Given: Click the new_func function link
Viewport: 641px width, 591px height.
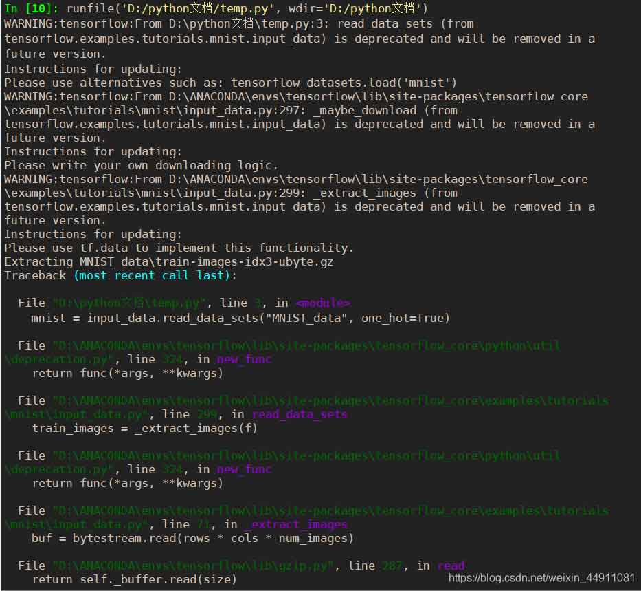Looking at the screenshot, I should click(244, 359).
